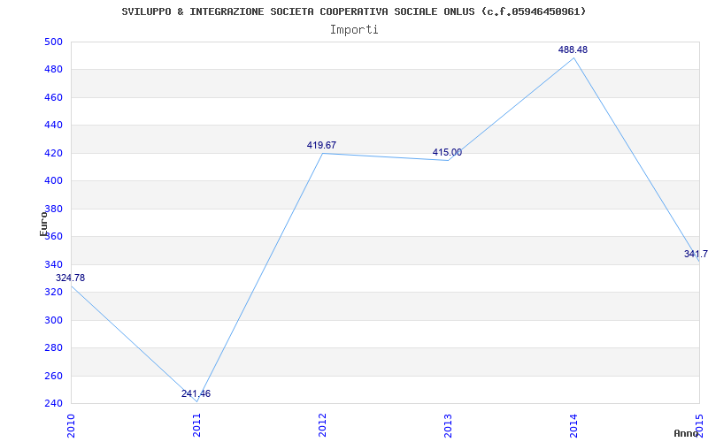Click the 280 y-axis tick label
The width and height of the screenshot is (708, 442).
pyautogui.click(x=53, y=348)
